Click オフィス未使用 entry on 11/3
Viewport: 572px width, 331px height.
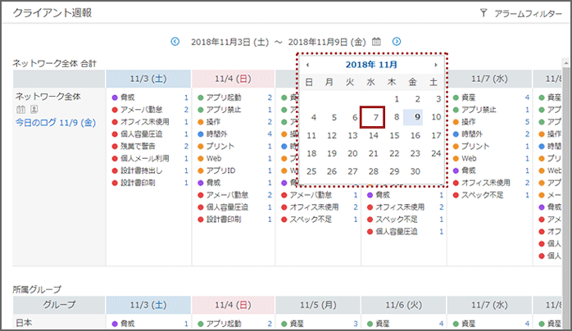[144, 122]
